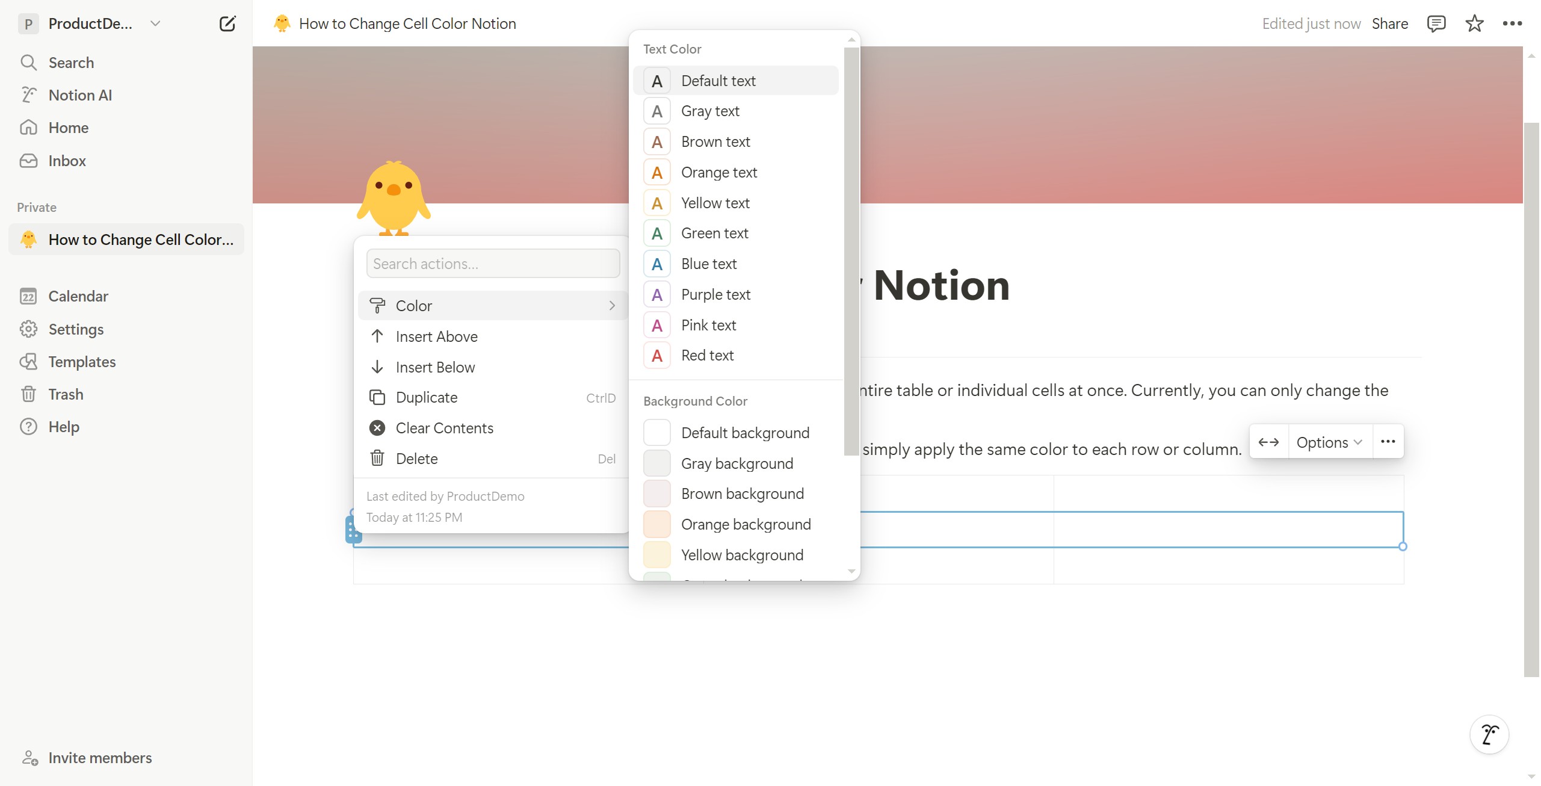Open Help in sidebar
The width and height of the screenshot is (1541, 786).
(x=126, y=427)
